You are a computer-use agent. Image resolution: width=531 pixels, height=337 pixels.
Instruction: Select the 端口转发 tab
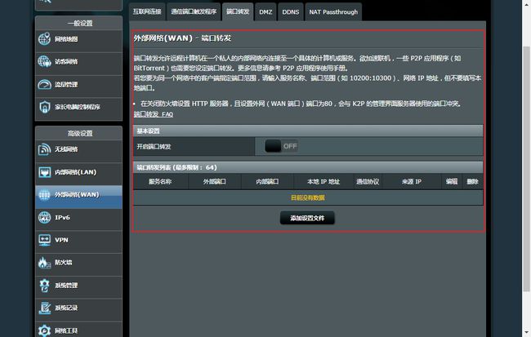[238, 12]
